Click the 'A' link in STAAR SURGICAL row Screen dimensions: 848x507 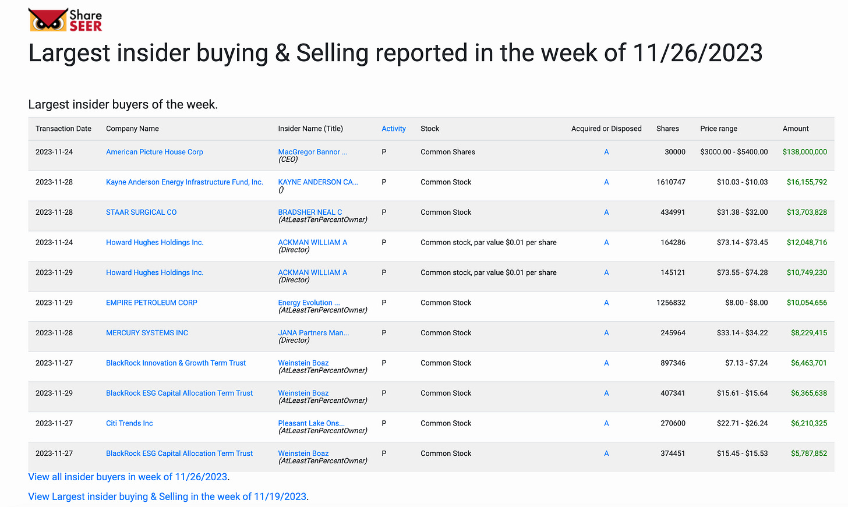coord(606,212)
